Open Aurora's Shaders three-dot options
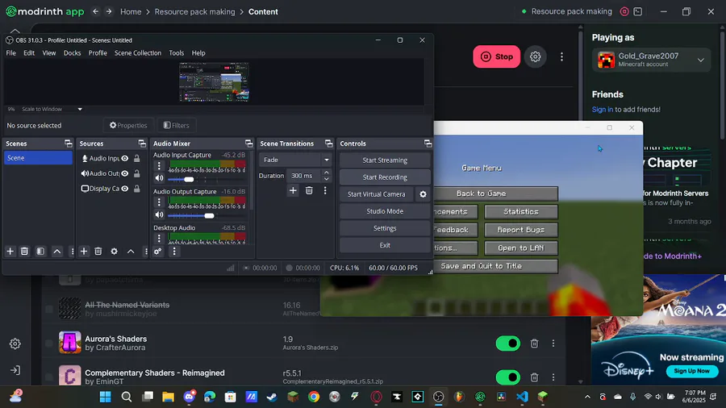Viewport: 726px width, 408px height. (553, 343)
